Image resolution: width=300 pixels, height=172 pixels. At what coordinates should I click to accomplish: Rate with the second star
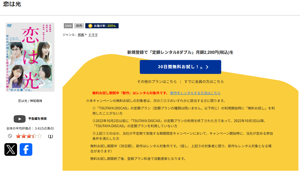(24, 136)
